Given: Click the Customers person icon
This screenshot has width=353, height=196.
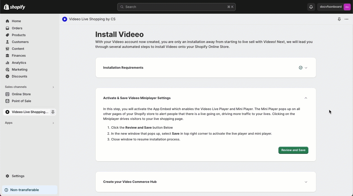Looking at the screenshot, I should [7, 42].
